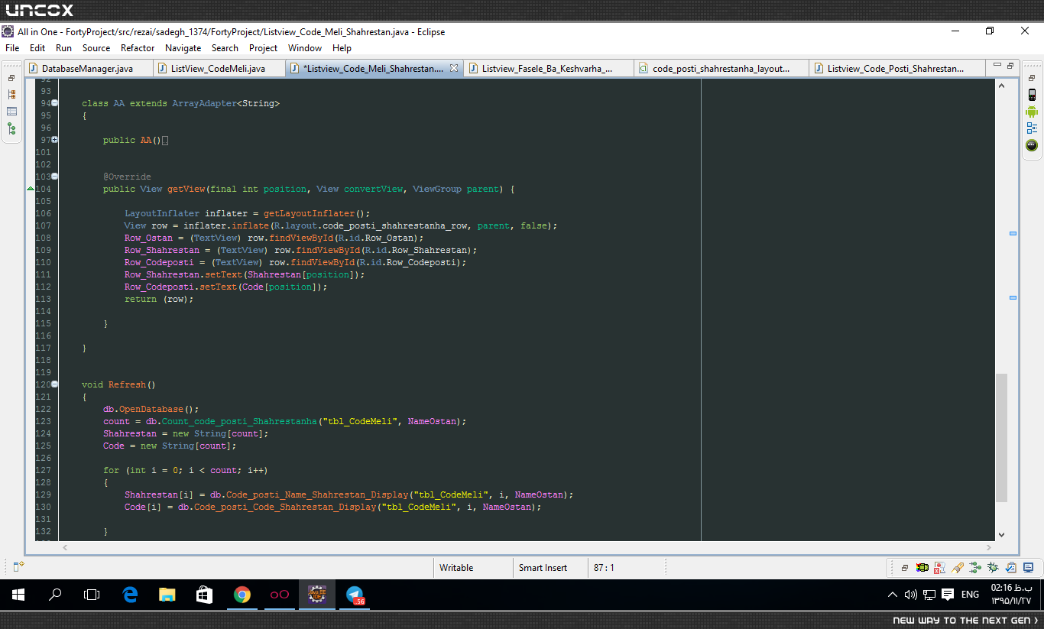Open Windows Start menu

pos(18,595)
